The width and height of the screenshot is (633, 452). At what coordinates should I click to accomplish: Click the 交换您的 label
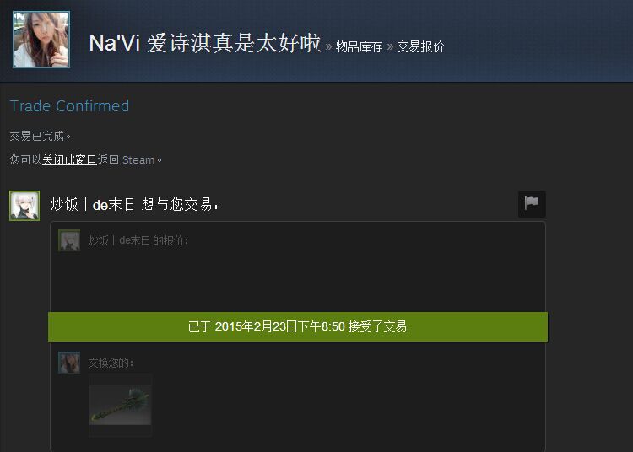(x=111, y=363)
